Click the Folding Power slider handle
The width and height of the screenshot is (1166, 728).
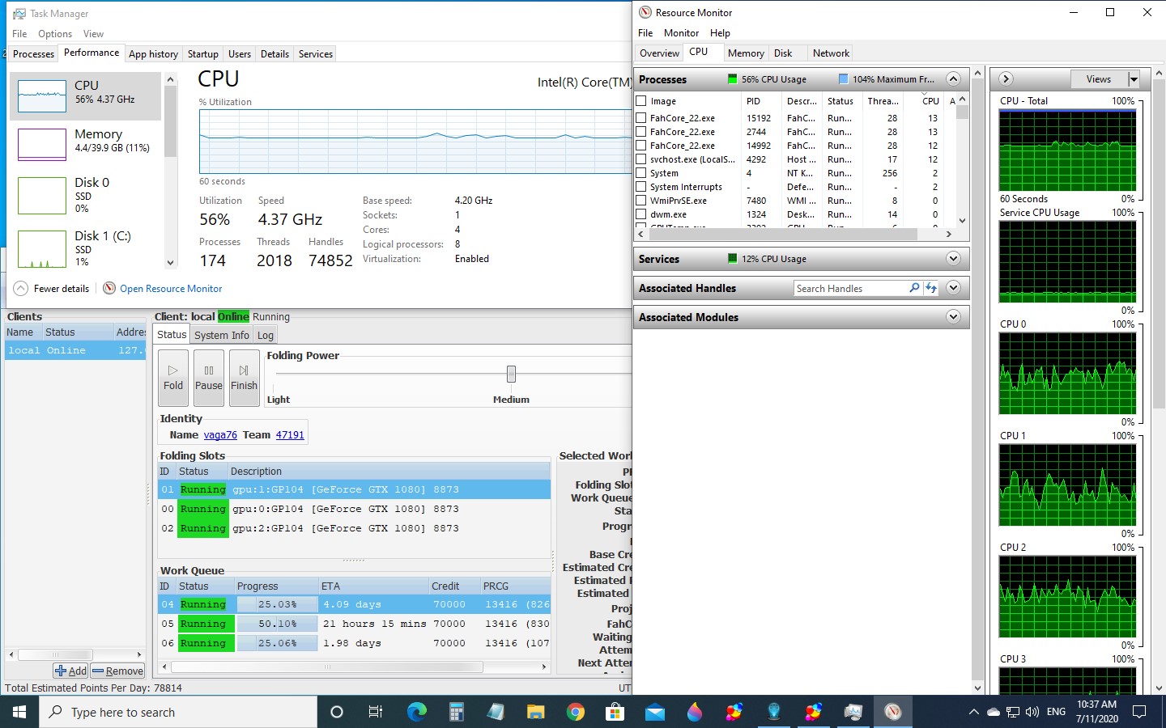[511, 374]
